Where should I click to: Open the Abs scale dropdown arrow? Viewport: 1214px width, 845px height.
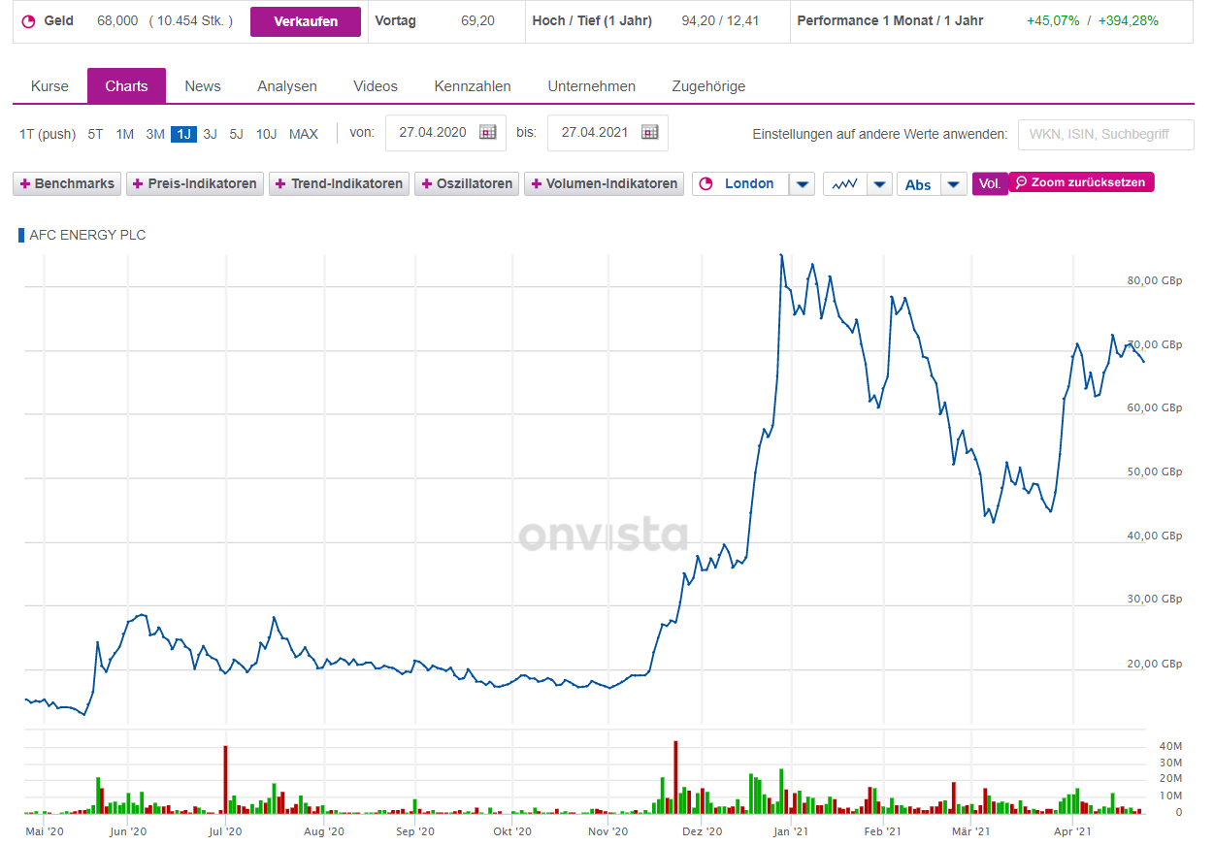coord(955,183)
